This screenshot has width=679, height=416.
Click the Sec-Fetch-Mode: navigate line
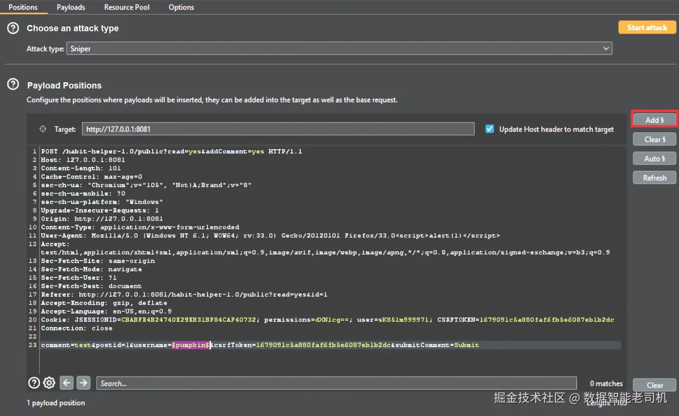(x=91, y=269)
